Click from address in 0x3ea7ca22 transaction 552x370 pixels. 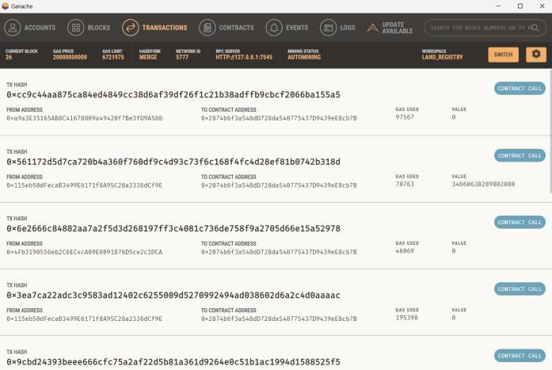coord(85,319)
